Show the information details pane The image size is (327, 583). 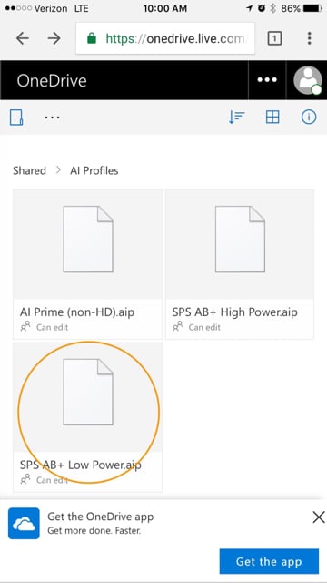click(x=309, y=118)
